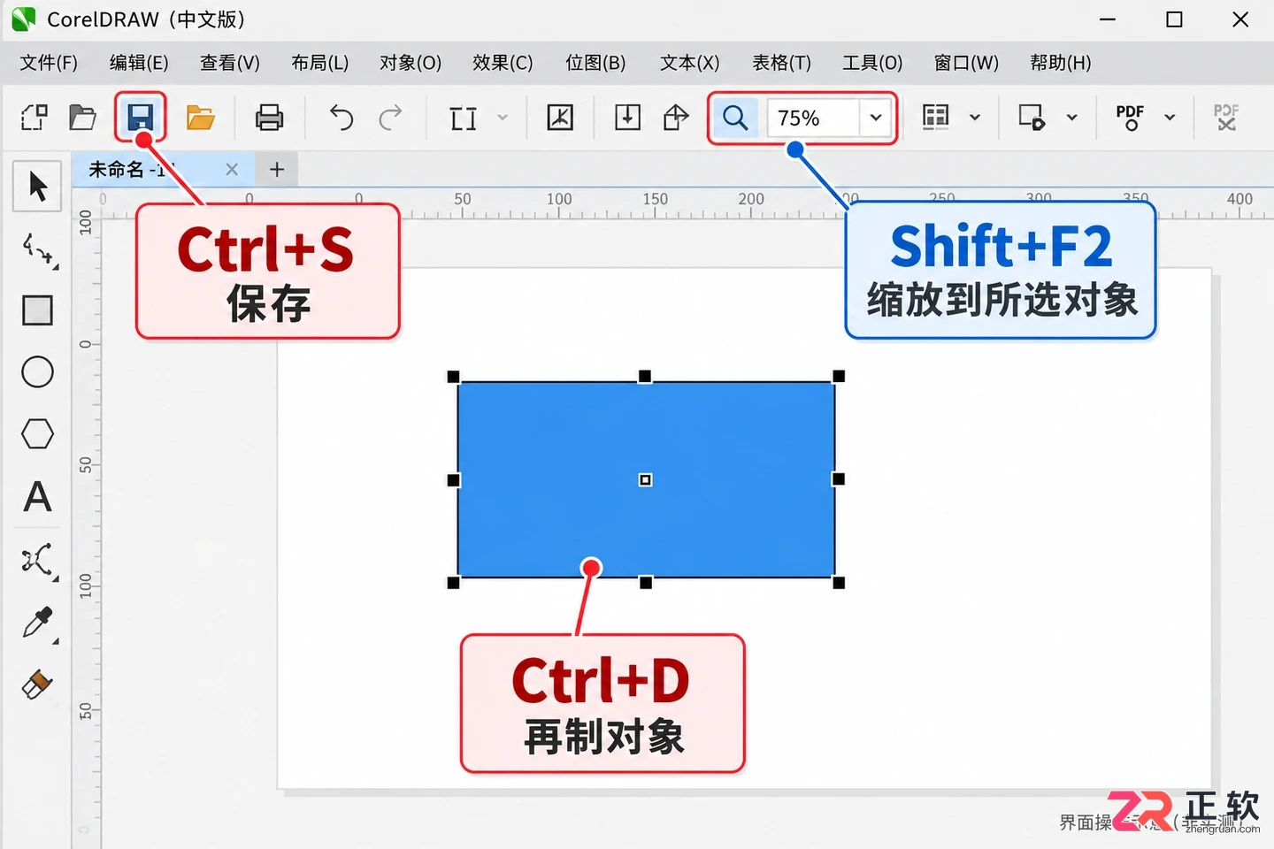This screenshot has width=1274, height=849.
Task: Click the Print icon
Action: pos(269,117)
